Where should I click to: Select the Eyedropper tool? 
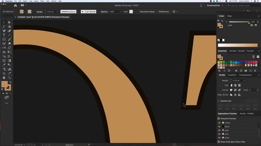coord(4,65)
